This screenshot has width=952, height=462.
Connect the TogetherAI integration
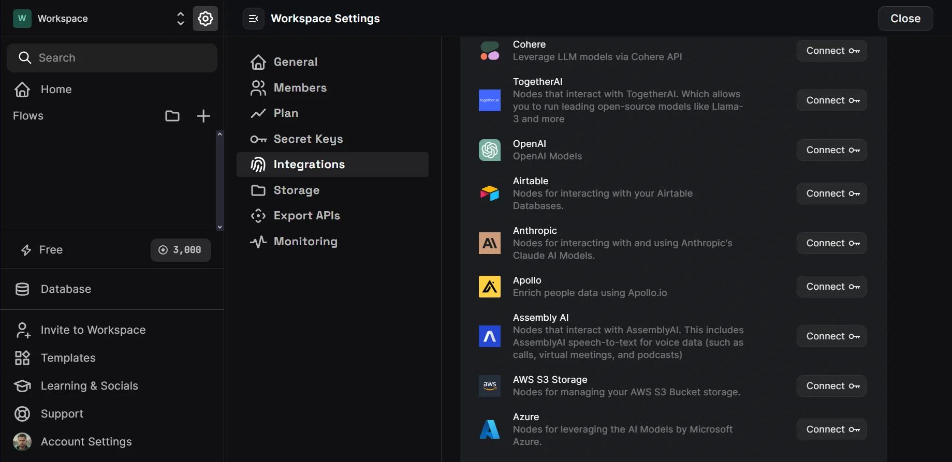point(832,100)
